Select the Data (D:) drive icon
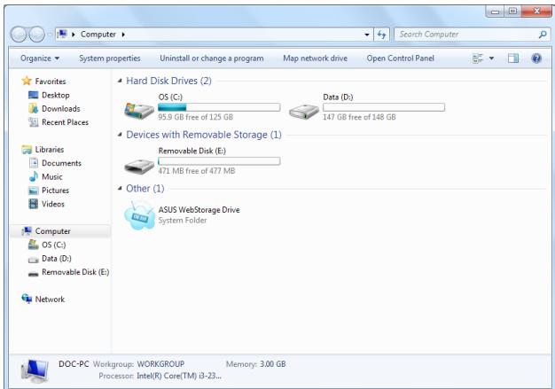The width and height of the screenshot is (555, 389). 304,111
